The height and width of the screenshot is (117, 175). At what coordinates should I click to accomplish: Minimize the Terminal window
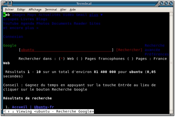coord(162,3)
